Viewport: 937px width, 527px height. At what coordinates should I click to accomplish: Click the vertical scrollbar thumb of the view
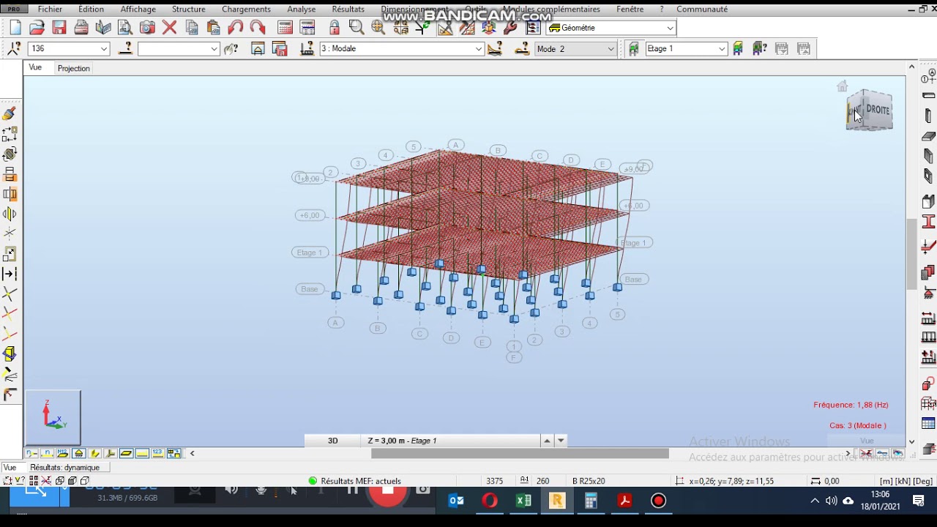pyautogui.click(x=911, y=254)
